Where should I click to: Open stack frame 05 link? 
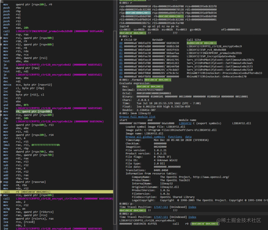121,60
